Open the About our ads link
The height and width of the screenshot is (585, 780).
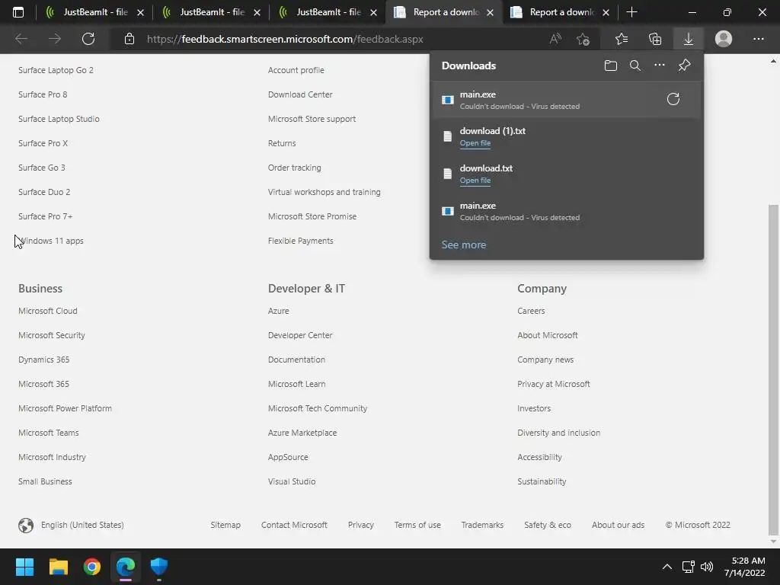point(618,525)
